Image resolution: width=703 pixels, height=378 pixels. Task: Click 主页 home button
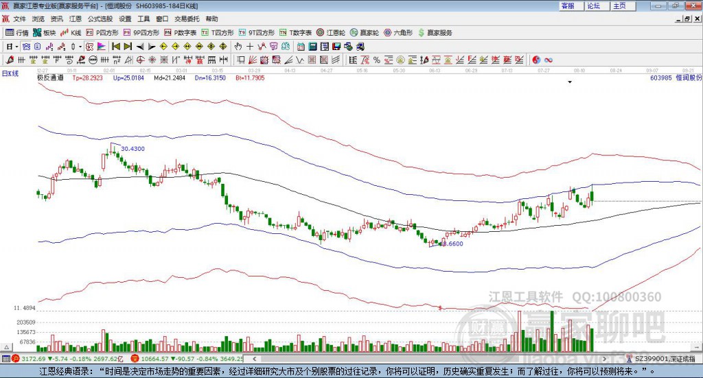623,5
